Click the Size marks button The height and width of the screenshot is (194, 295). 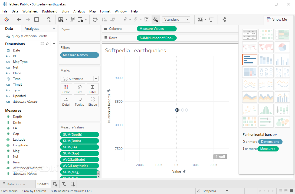79,89
